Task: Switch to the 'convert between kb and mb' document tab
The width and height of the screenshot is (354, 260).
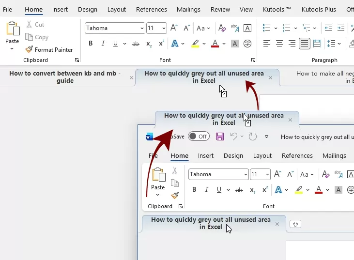Action: point(65,77)
